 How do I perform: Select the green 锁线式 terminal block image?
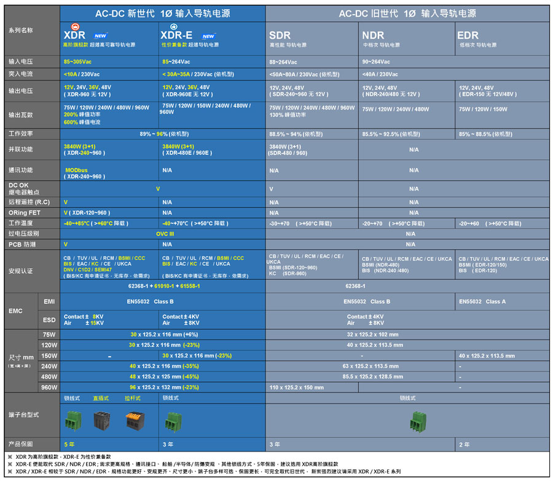(x=74, y=421)
